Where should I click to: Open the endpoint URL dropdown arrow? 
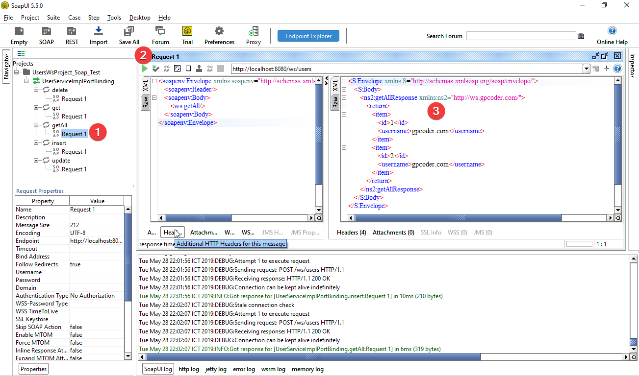(x=587, y=69)
